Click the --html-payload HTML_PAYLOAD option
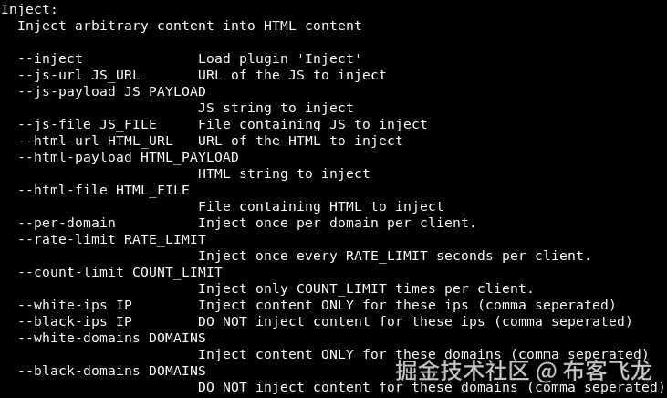 point(128,157)
